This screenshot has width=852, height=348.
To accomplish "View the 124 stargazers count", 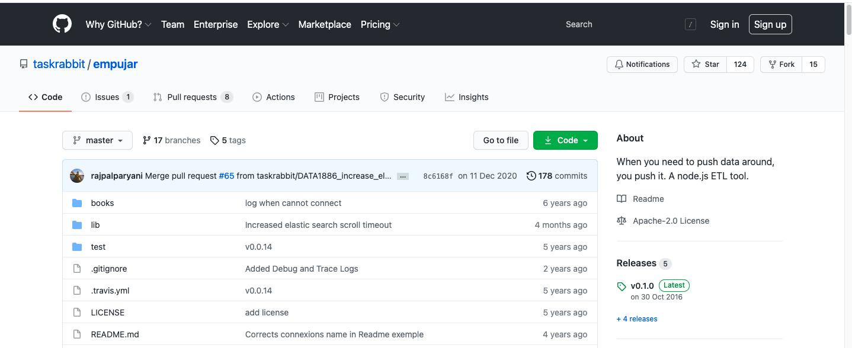I will (x=740, y=65).
